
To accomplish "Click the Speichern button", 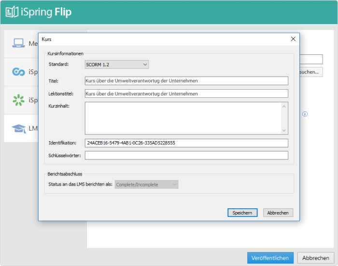I will point(242,213).
